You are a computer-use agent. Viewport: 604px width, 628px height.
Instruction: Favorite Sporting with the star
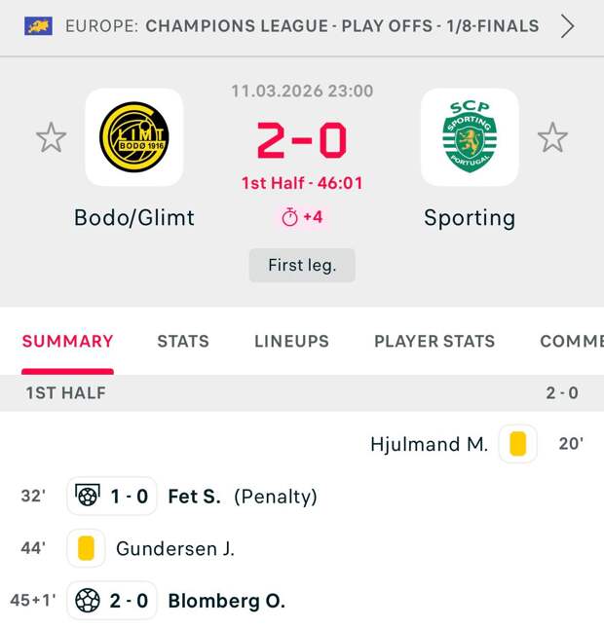[x=552, y=138]
